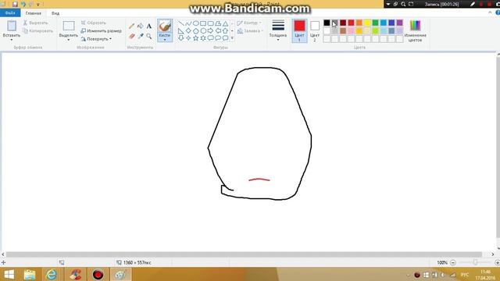Select the Five-point star shape
This screenshot has height=281, width=500.
[x=196, y=38]
